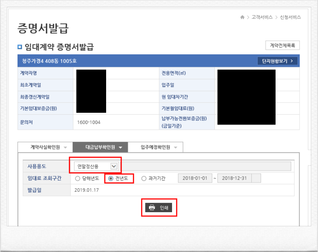Switch to 대금납부확인원 tab
Viewport: 318px width, 252px height.
pos(101,147)
